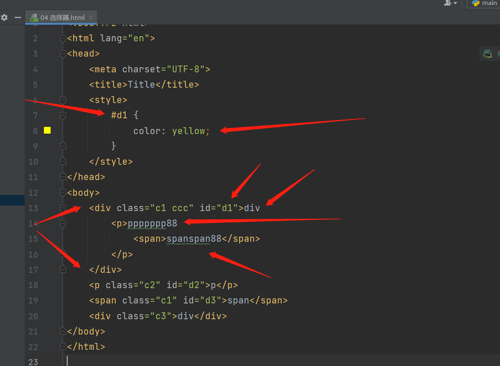500x366 pixels.
Task: Place caret on empty line 23
Action: 280,361
